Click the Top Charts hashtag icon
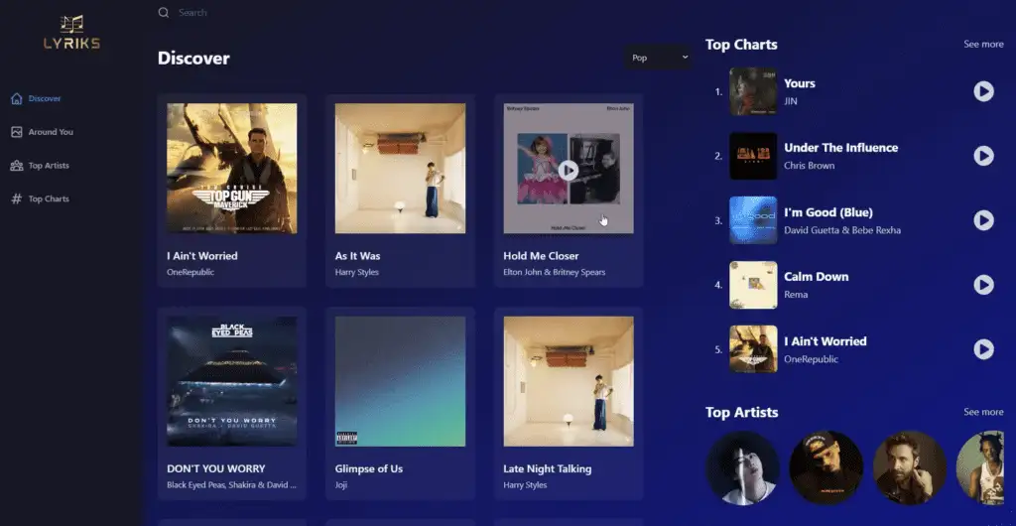Viewport: 1016px width, 526px height. click(17, 198)
